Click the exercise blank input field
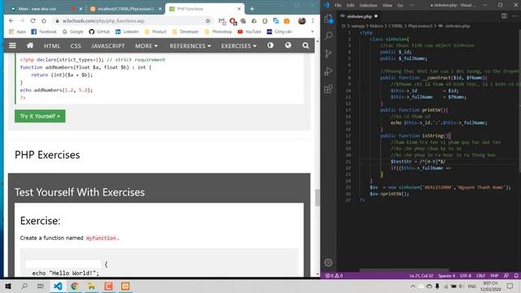 pos(63,265)
